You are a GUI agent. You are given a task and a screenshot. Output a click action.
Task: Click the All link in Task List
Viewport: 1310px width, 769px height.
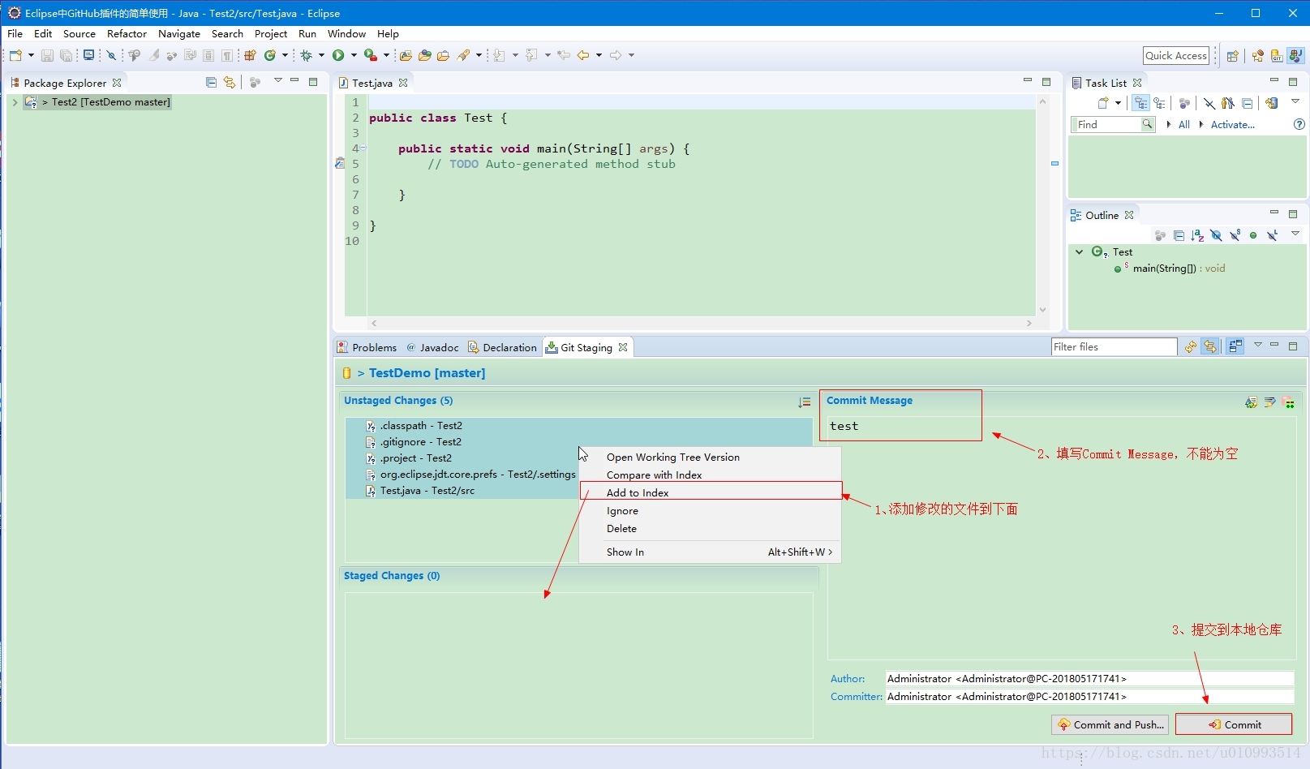(1183, 125)
